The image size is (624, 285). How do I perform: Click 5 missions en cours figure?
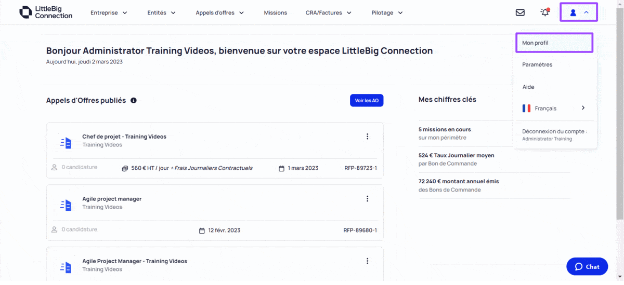(x=445, y=129)
